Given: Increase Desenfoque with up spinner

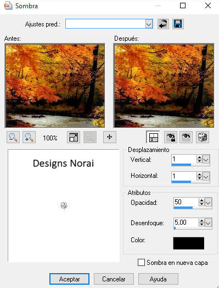Looking at the screenshot, I should coord(201,221).
